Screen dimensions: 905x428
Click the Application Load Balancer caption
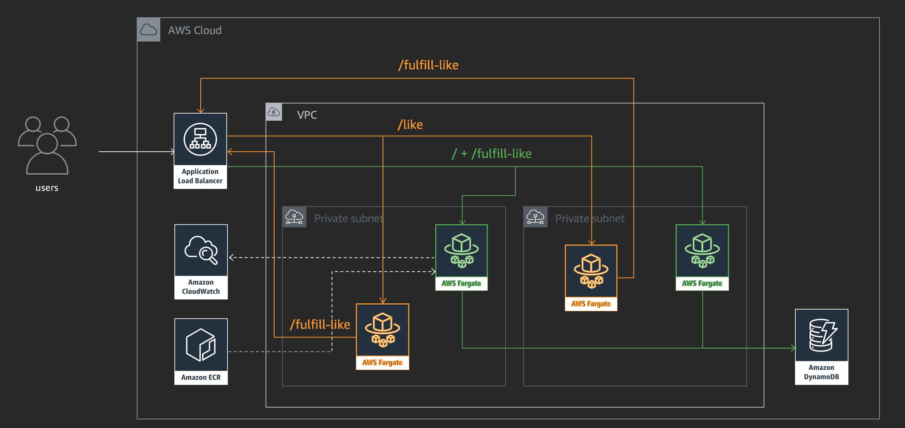coord(200,176)
